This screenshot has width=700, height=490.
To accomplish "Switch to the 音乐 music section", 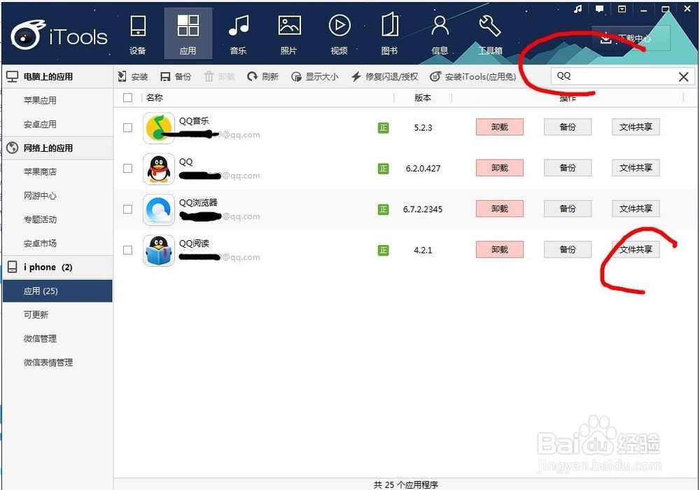I will [x=238, y=33].
